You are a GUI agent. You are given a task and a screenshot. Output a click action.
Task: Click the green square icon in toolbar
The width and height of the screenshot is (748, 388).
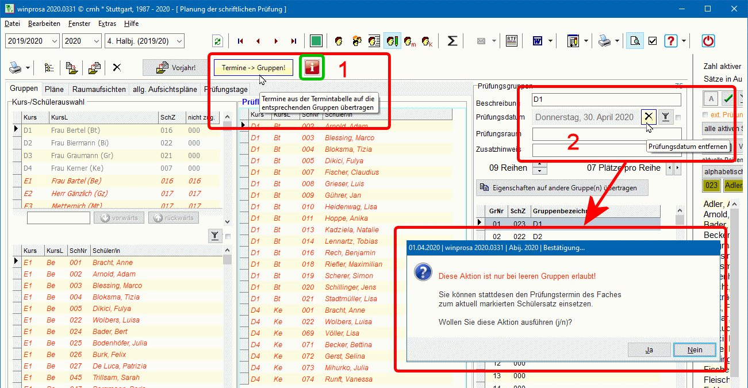[x=316, y=41]
